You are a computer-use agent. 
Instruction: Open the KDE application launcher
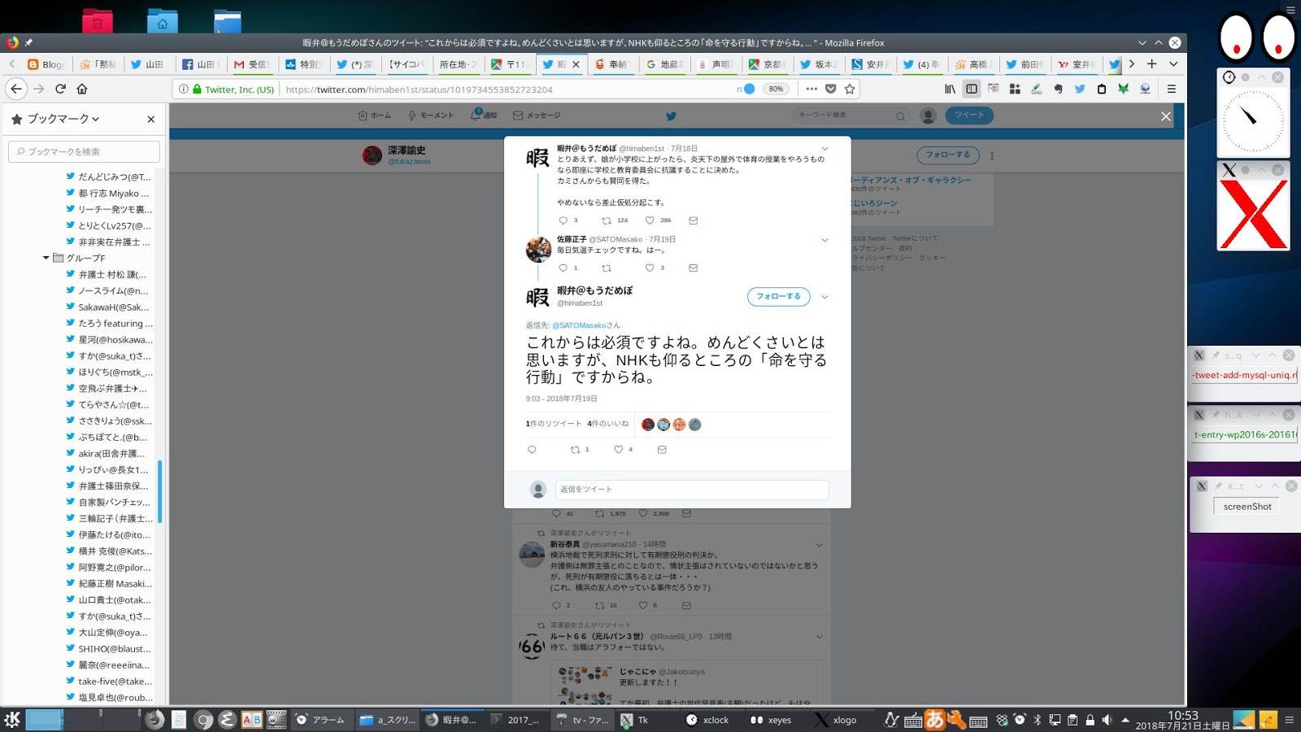[x=12, y=719]
